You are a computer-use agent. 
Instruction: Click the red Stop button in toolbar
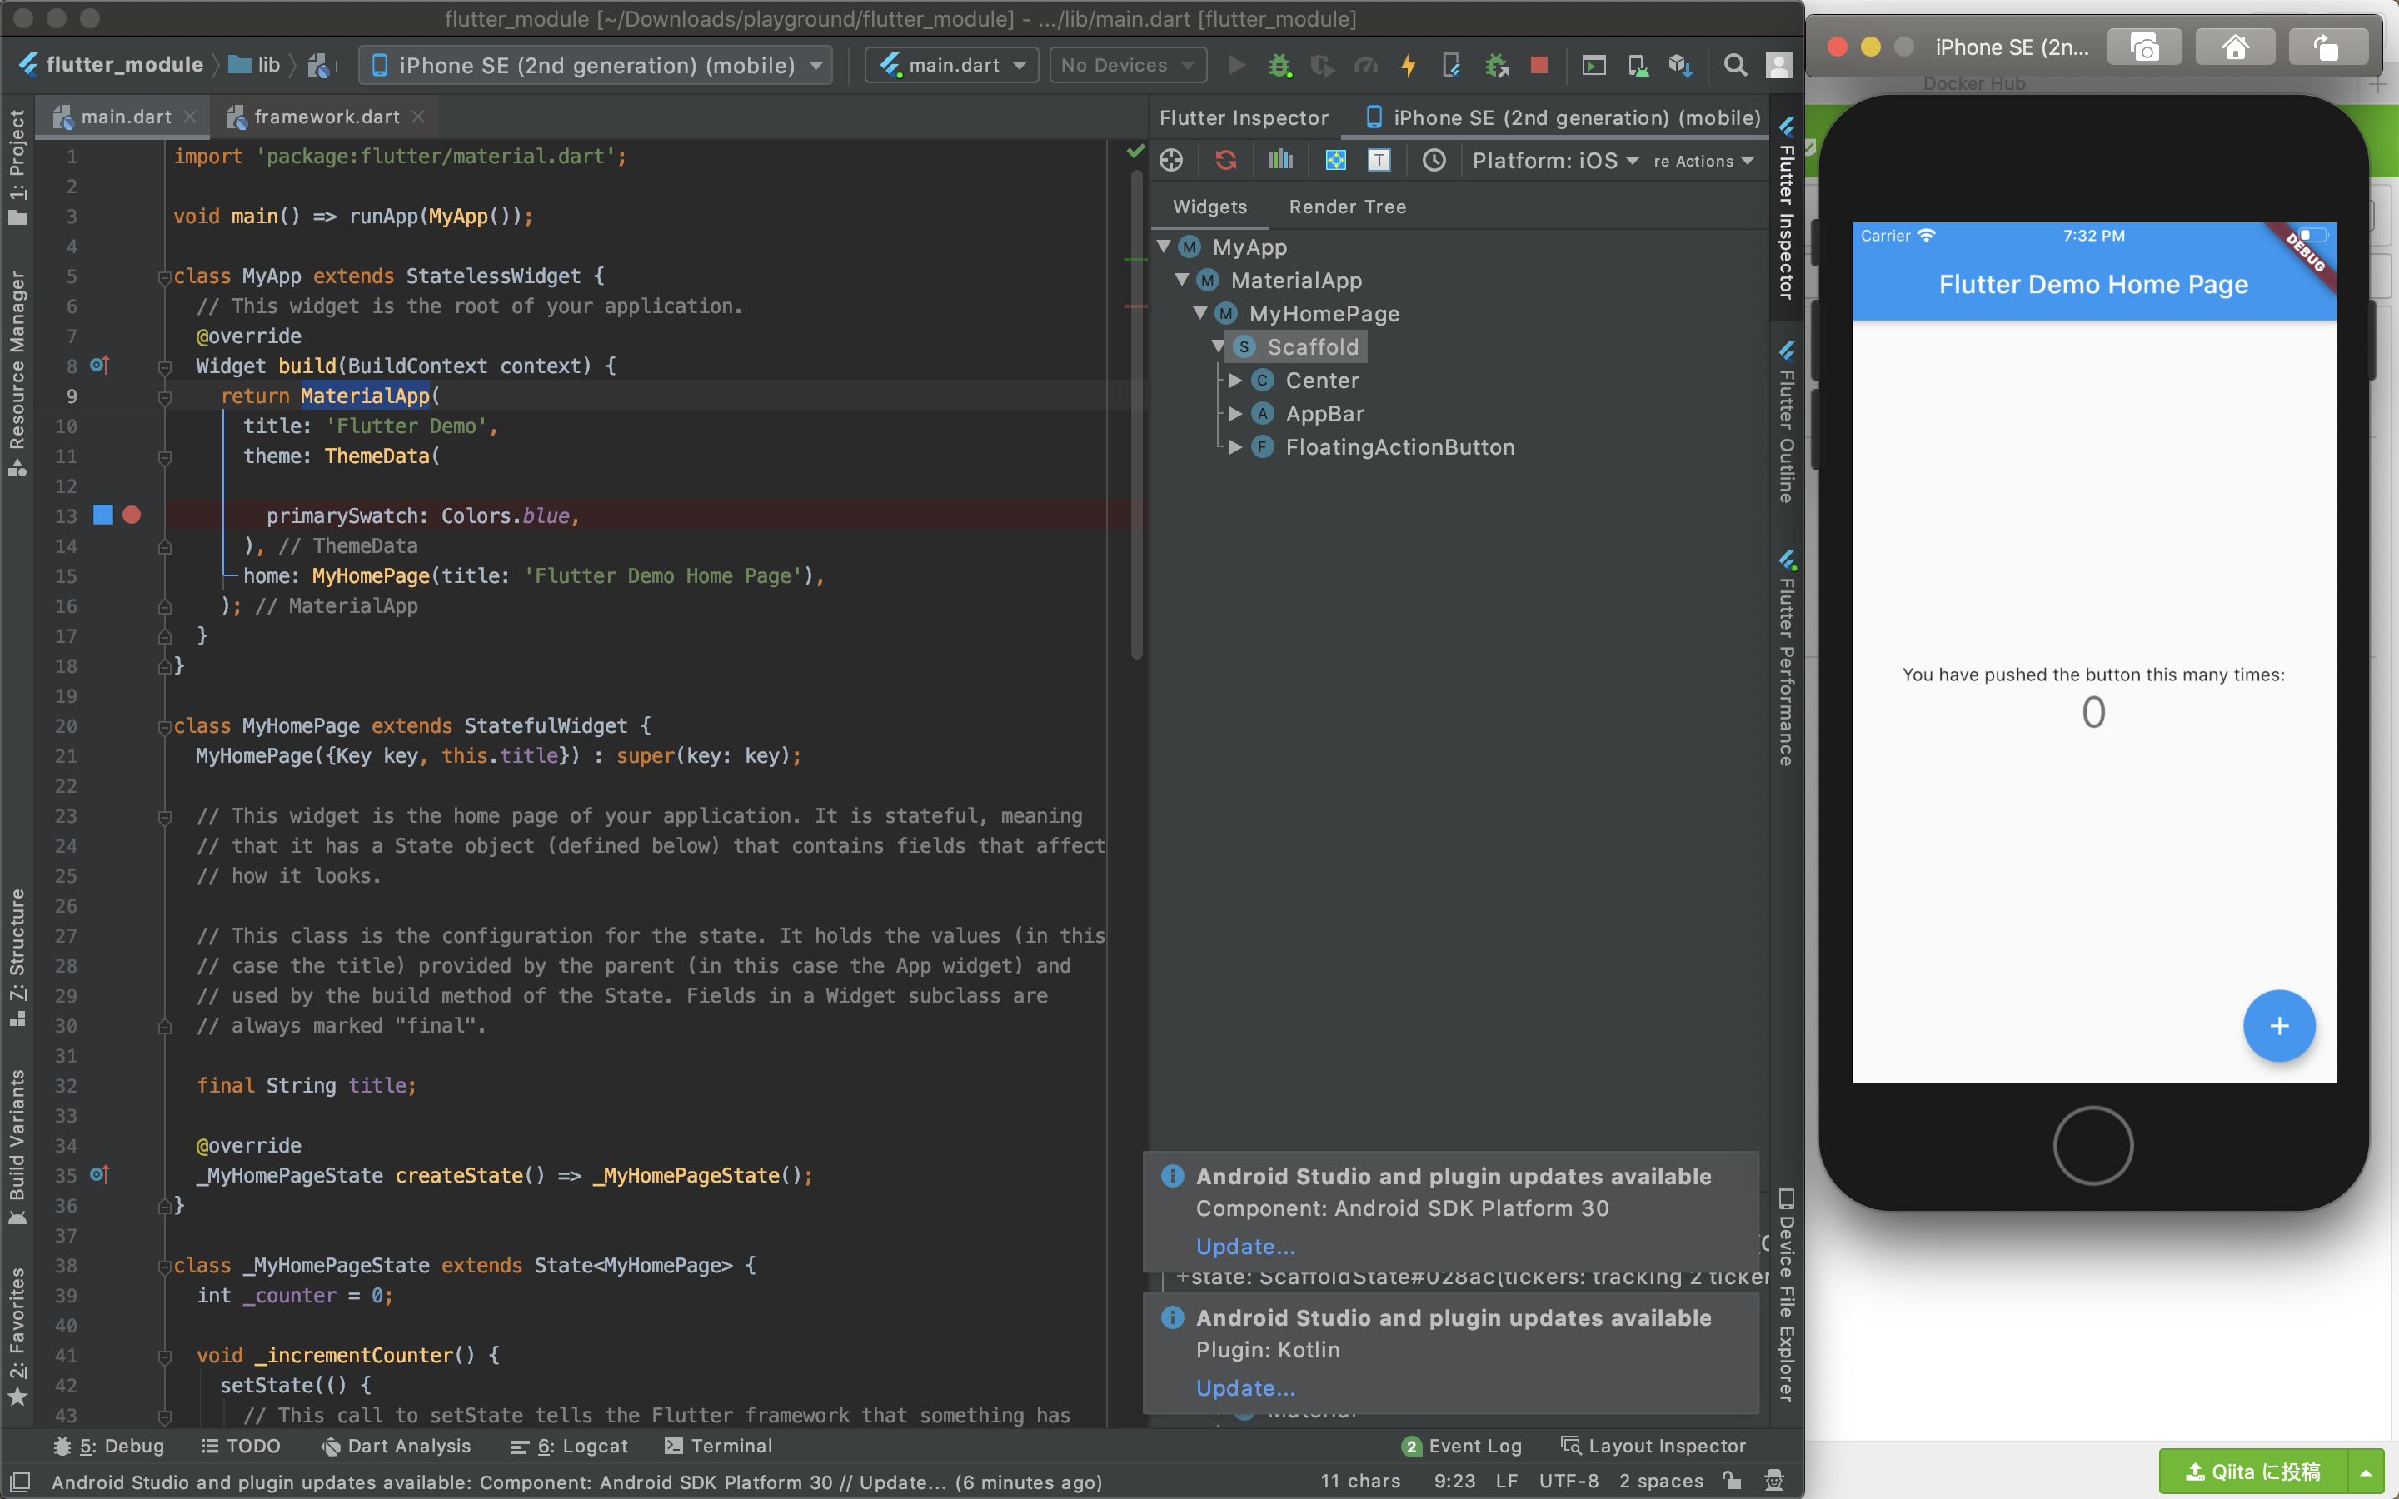coord(1539,66)
